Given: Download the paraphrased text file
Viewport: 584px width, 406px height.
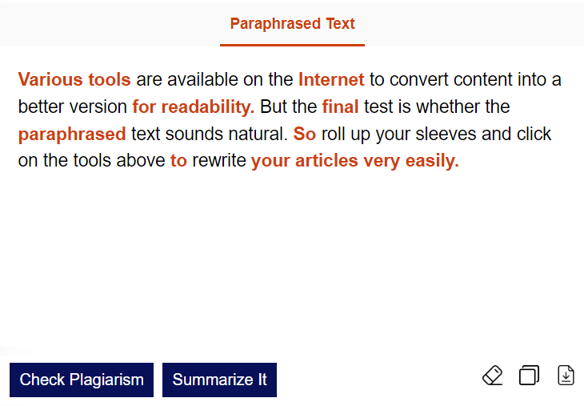Looking at the screenshot, I should tap(566, 376).
